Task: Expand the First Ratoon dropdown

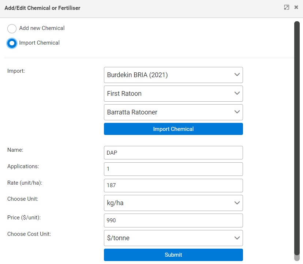Action: tap(173, 94)
